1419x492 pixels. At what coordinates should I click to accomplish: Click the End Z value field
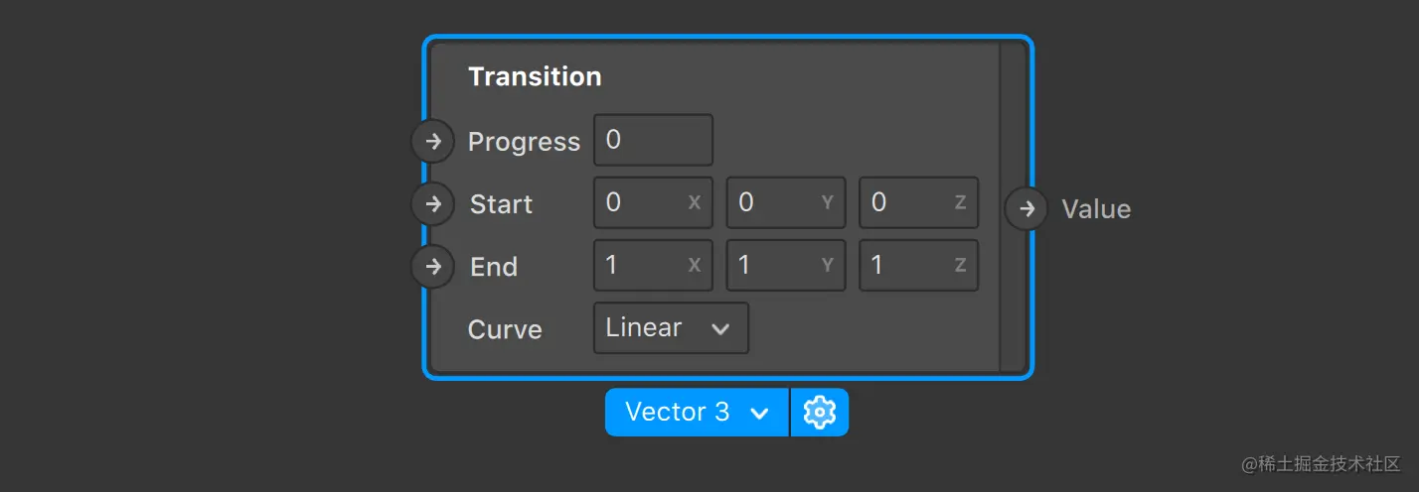(x=918, y=266)
